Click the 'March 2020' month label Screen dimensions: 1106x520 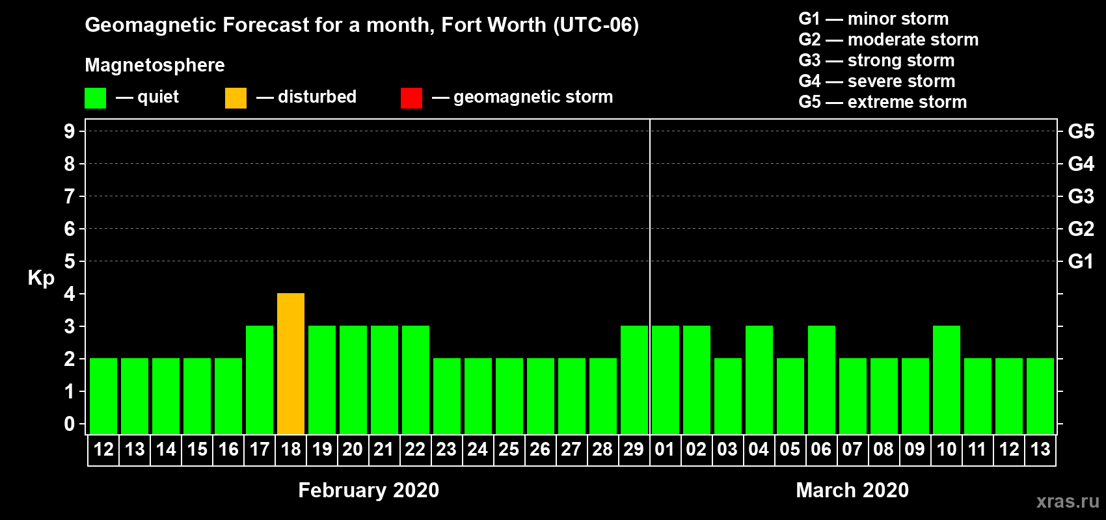(852, 490)
